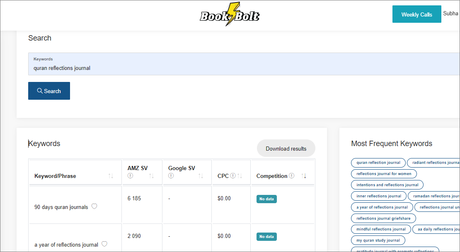Select the 'quran reflection journal' keyword chip
460x252 pixels.
coord(378,163)
